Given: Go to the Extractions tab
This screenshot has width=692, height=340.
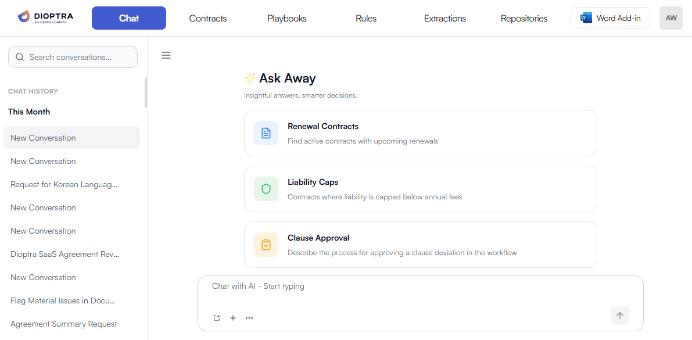Looking at the screenshot, I should point(445,19).
